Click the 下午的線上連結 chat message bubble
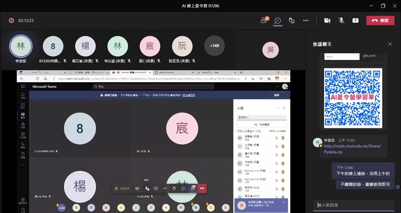401x213 pixels. click(363, 171)
